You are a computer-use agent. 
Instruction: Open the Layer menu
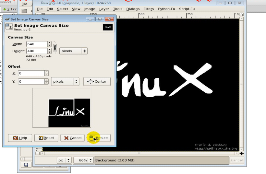(x=104, y=9)
